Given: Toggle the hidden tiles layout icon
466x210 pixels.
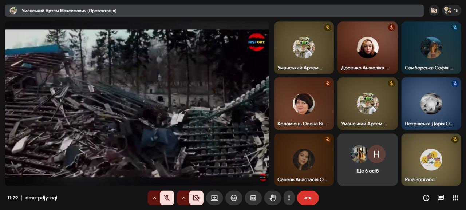Looking at the screenshot, I should [x=434, y=11].
